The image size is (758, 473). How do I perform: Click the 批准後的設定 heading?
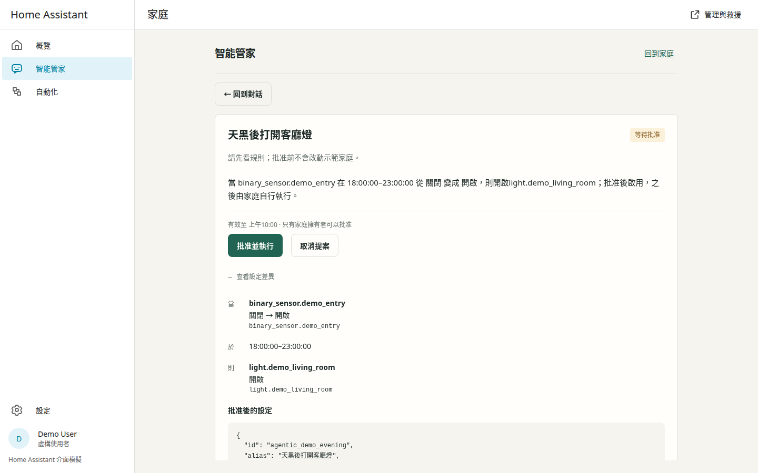pyautogui.click(x=250, y=410)
